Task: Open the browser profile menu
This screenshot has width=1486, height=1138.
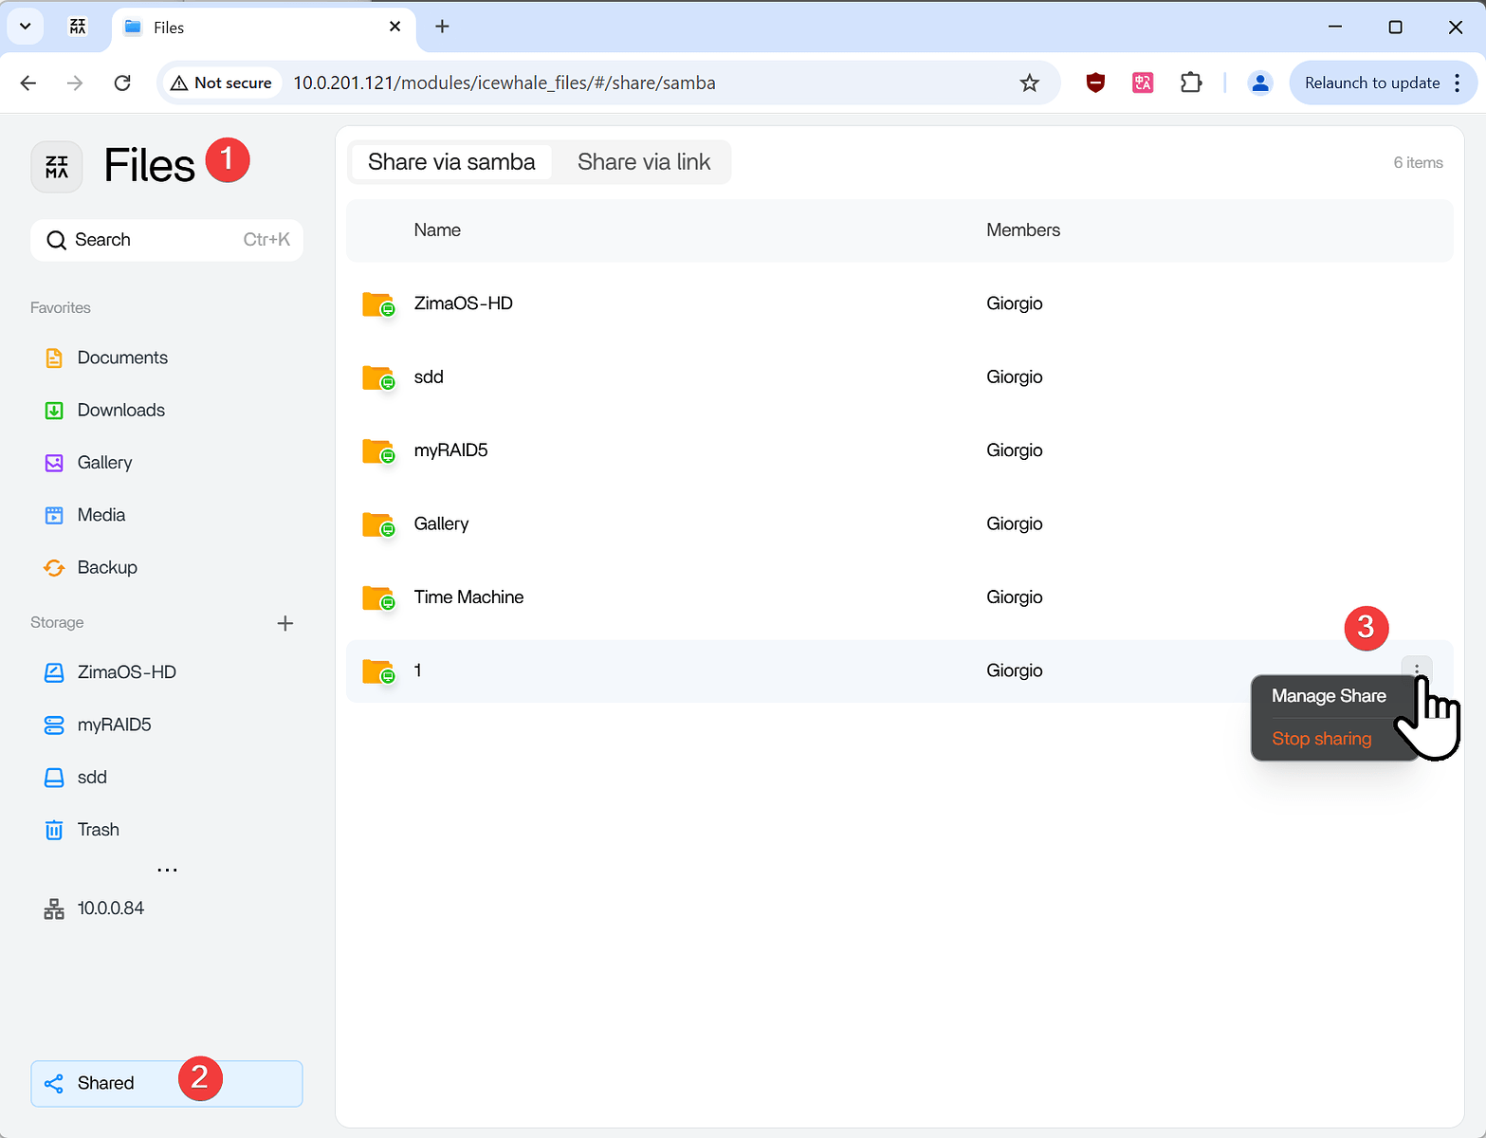Action: click(1259, 83)
